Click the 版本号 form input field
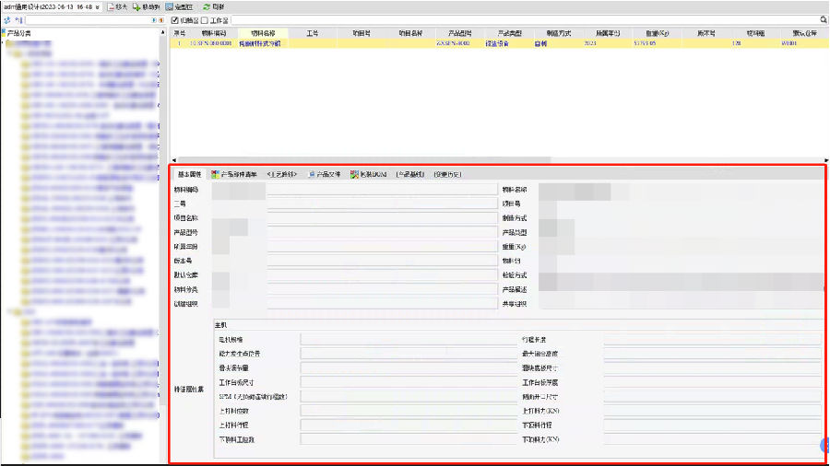Viewport: 830px width, 466px height. (355, 261)
